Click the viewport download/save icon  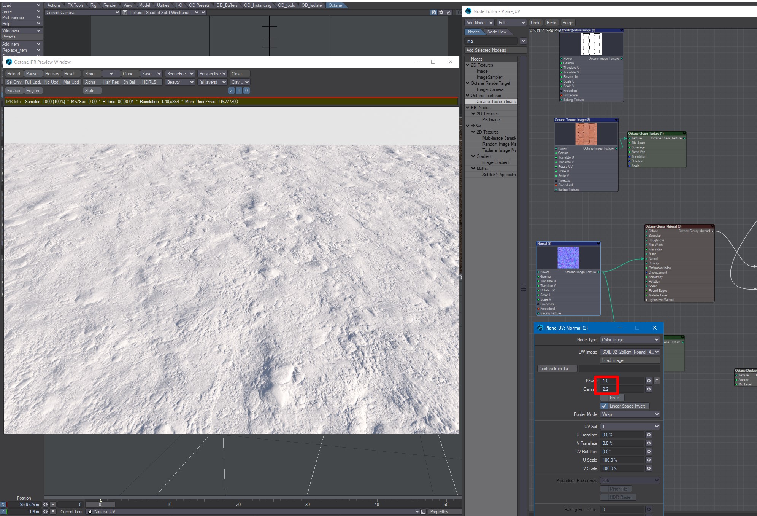tap(449, 13)
